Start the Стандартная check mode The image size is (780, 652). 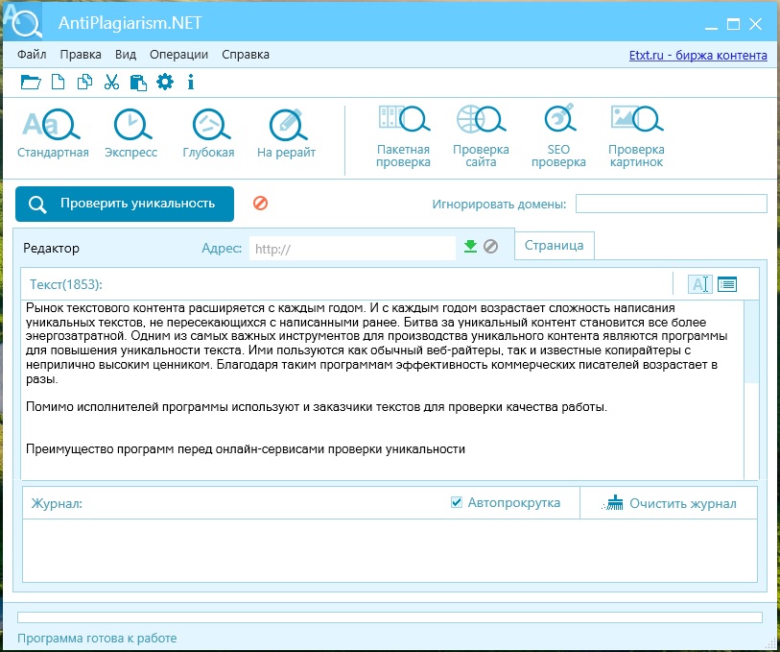(53, 133)
